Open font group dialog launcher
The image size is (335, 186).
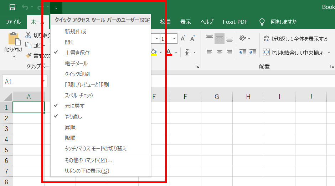[197, 67]
